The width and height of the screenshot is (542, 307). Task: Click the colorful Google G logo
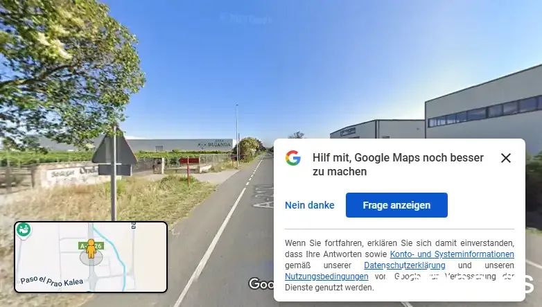click(292, 158)
